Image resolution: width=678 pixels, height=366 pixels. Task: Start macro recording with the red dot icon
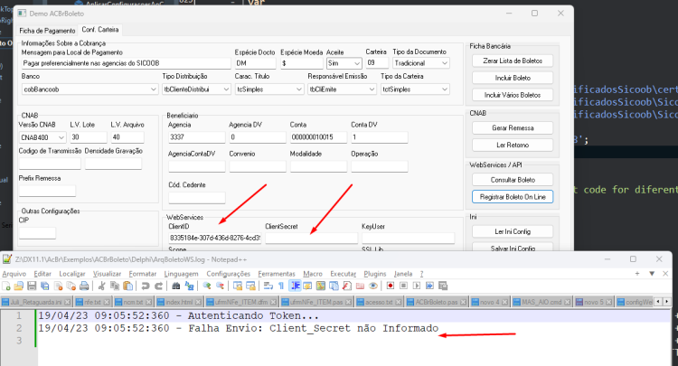click(391, 286)
